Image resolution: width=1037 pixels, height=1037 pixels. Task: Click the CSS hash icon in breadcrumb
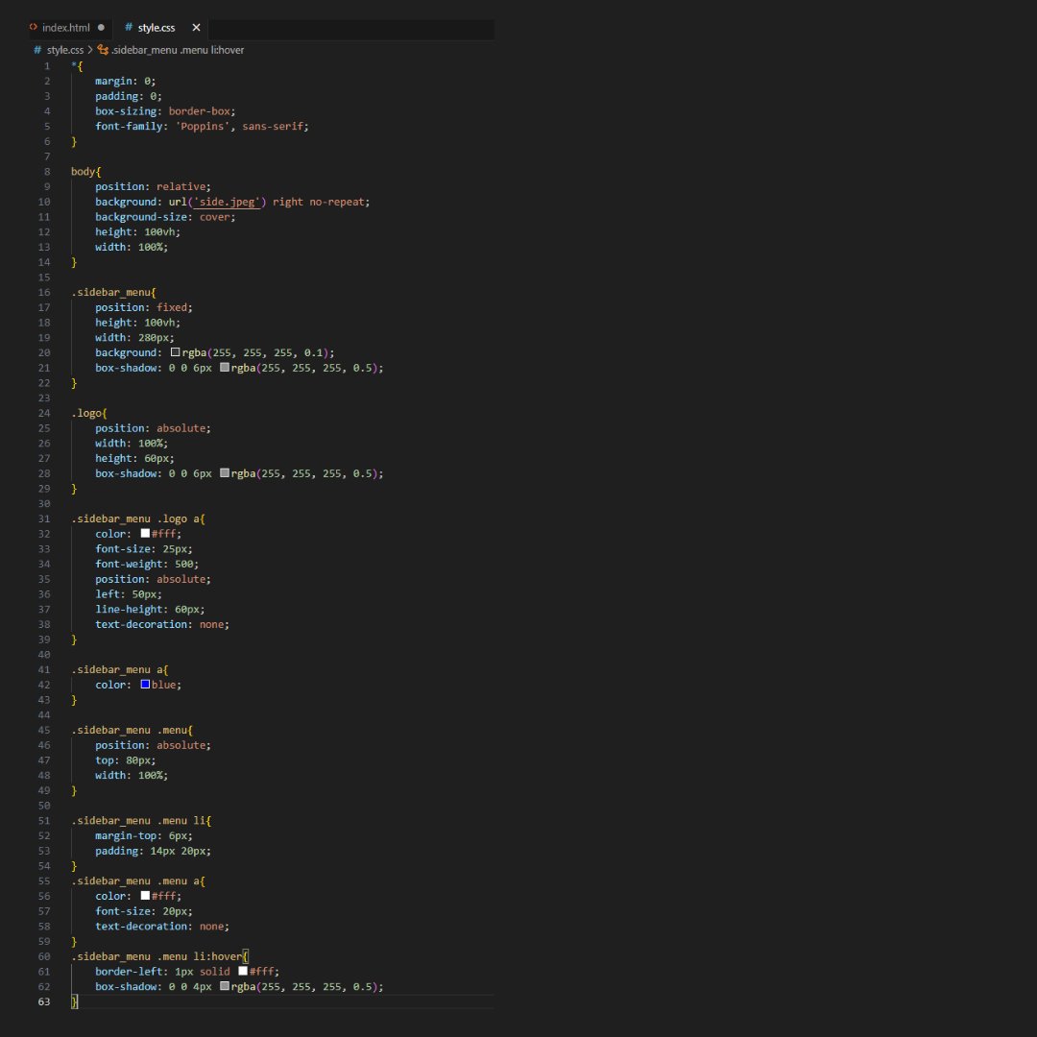coord(37,50)
